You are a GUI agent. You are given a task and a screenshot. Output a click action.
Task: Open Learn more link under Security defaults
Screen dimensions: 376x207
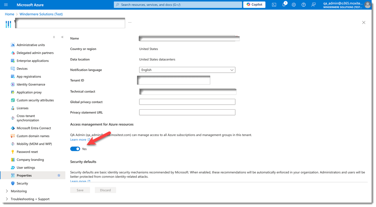(80, 181)
